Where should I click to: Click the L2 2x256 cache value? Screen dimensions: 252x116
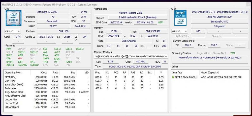coord(67,37)
